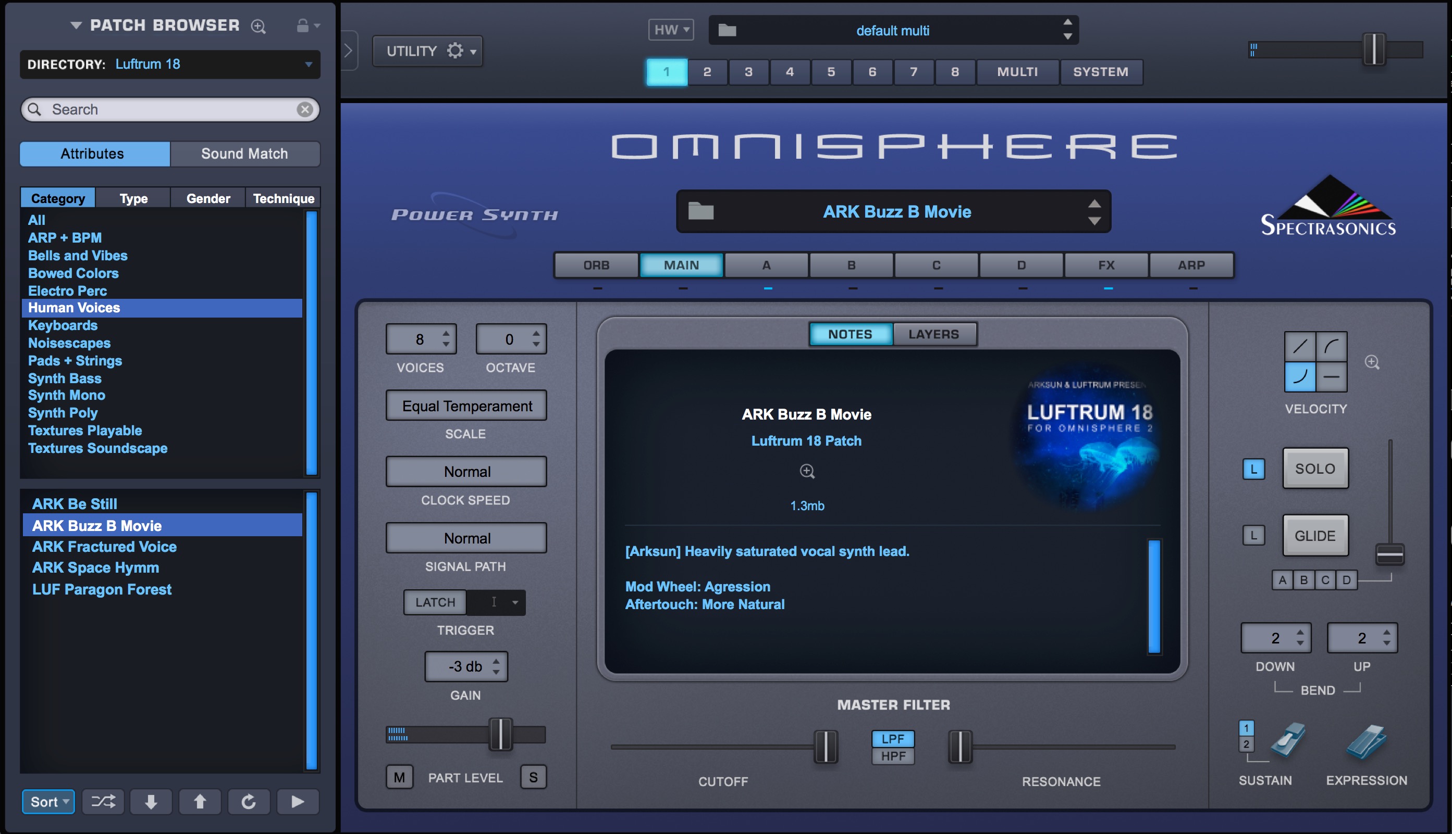Zoom the velocity curve display
1452x834 pixels.
click(x=1372, y=362)
